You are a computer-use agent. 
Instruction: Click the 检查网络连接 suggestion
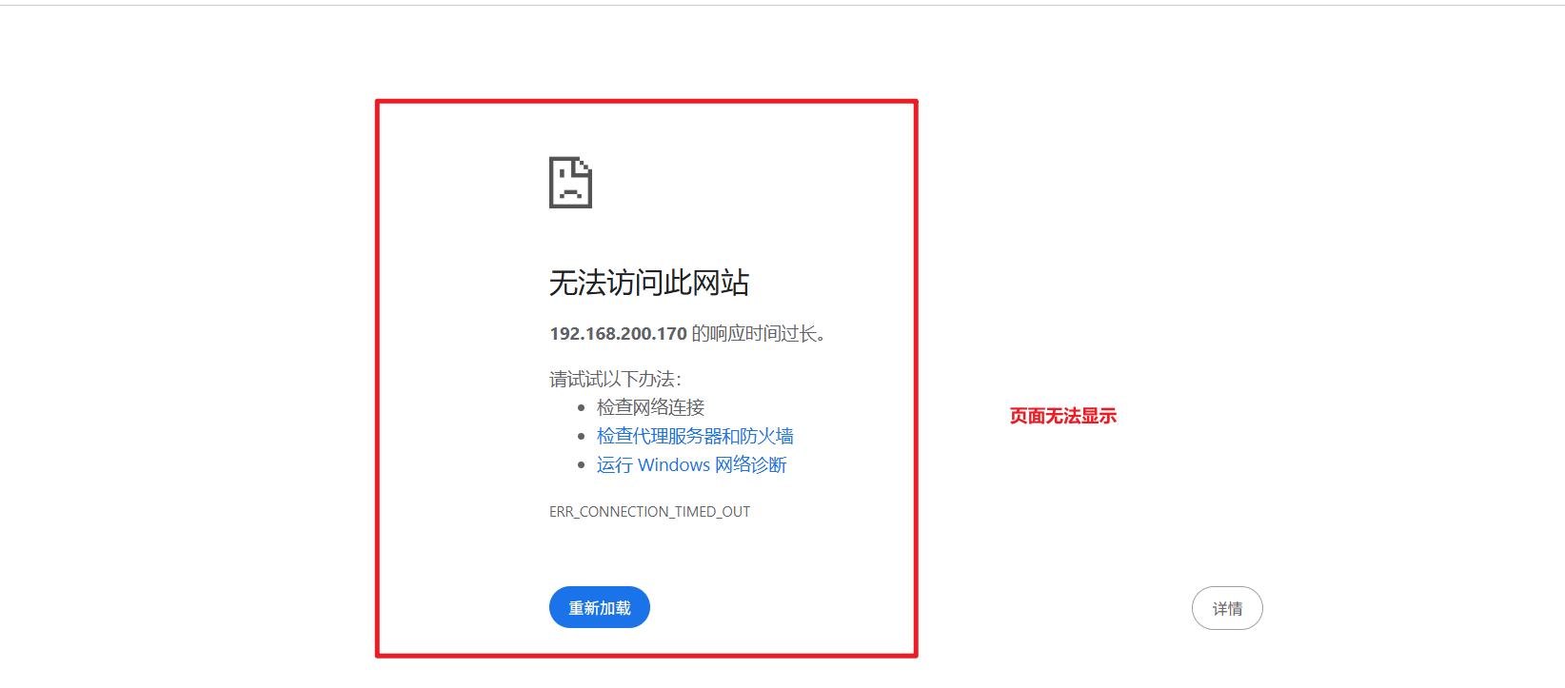[x=650, y=407]
